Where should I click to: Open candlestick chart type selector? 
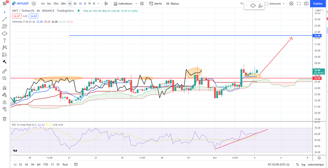coord(106,4)
